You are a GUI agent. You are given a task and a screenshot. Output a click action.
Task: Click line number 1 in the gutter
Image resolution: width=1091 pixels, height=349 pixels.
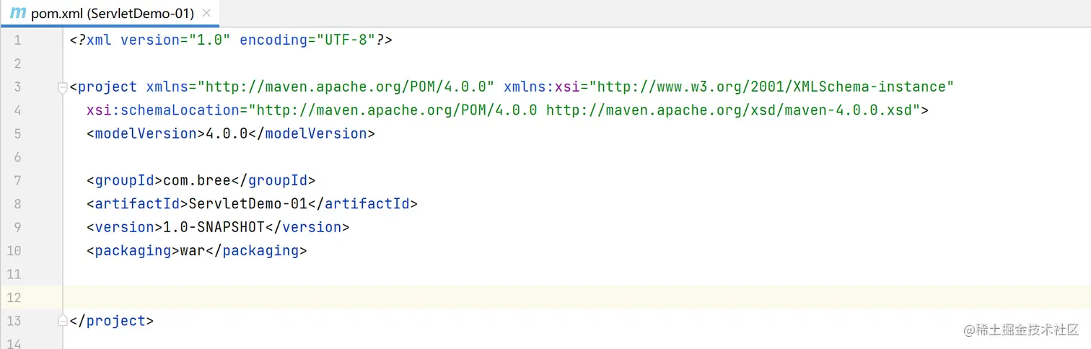17,40
